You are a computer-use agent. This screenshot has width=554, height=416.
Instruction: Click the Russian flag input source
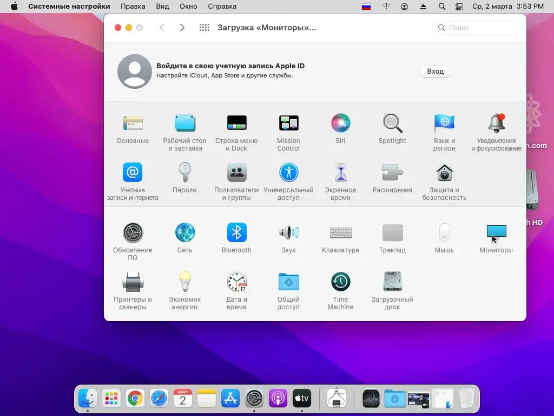coord(366,6)
